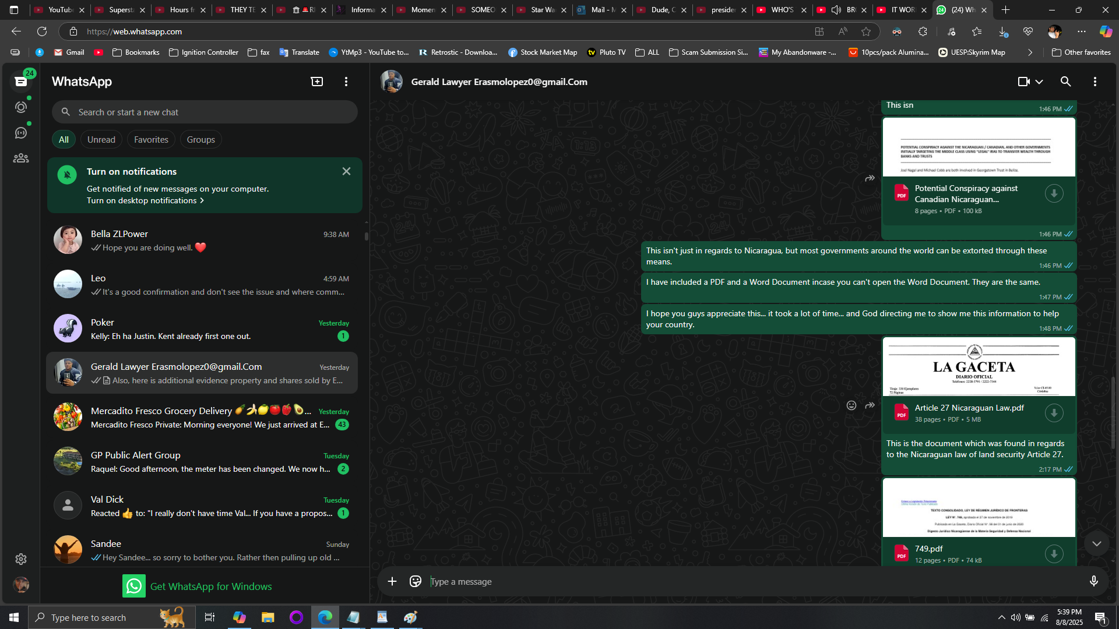The image size is (1119, 629).
Task: Click the voice message microphone icon
Action: (1093, 581)
